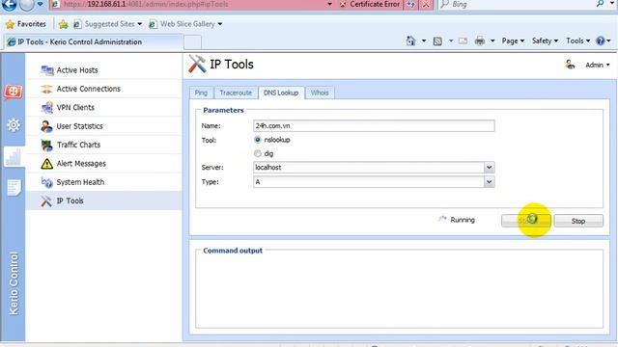Screen dimensions: 618x347
Task: Open User Statistics section
Action: [x=103, y=126]
